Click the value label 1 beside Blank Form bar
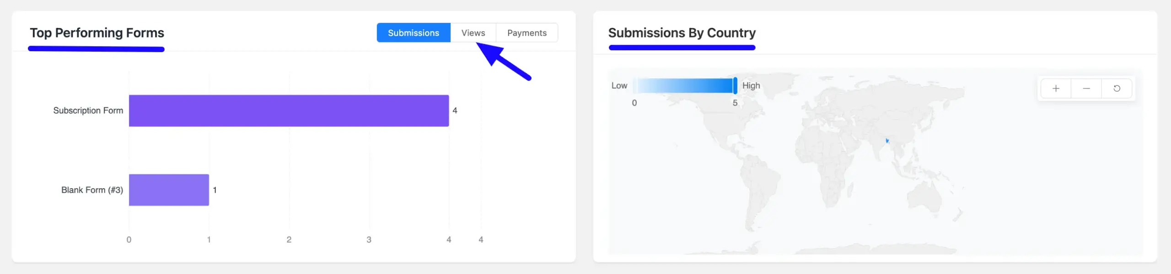1171x274 pixels. 215,190
